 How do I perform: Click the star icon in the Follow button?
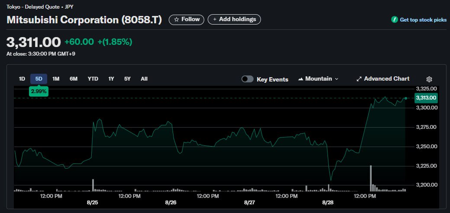point(177,19)
